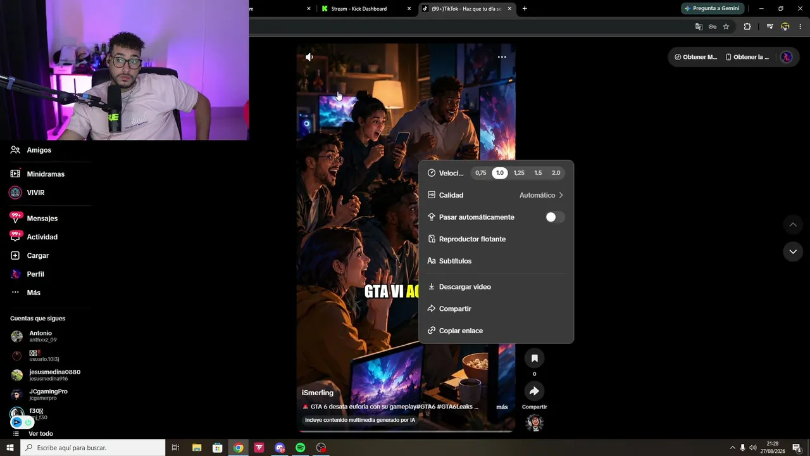Click the Windows Start button
The image size is (810, 456).
click(x=10, y=448)
